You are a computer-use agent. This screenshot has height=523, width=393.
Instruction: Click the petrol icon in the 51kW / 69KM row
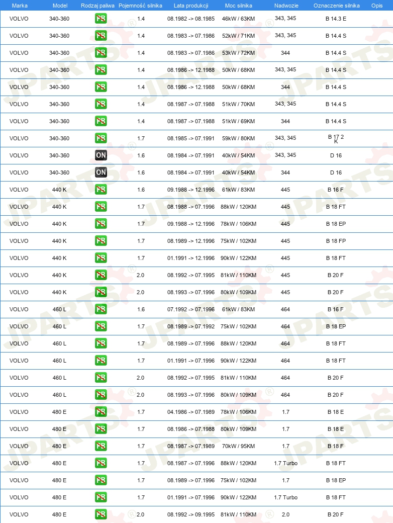(101, 121)
